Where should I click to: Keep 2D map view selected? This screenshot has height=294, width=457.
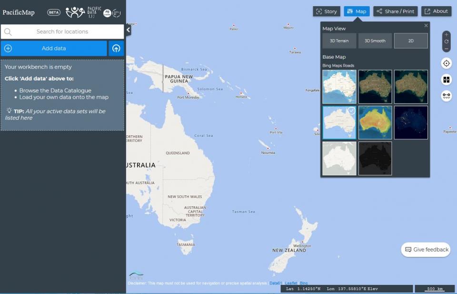(410, 41)
